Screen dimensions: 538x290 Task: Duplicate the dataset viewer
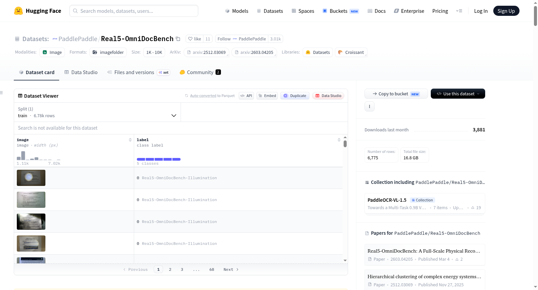[x=295, y=96]
